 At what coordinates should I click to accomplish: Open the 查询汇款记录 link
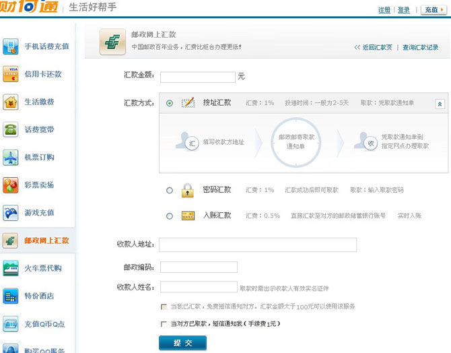[420, 47]
